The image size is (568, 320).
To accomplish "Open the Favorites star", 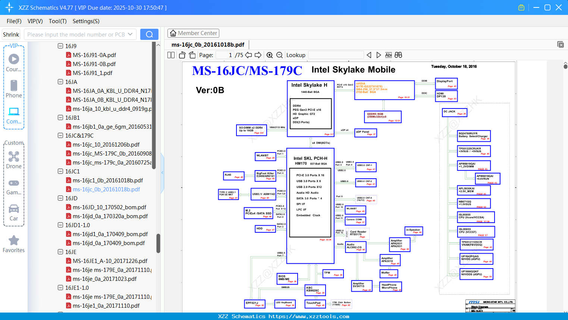I will point(14,240).
